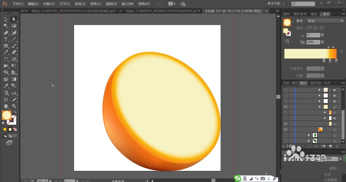Image resolution: width=346 pixels, height=182 pixels.
Task: Open the 对象(O) menu
Action: [x=49, y=4]
